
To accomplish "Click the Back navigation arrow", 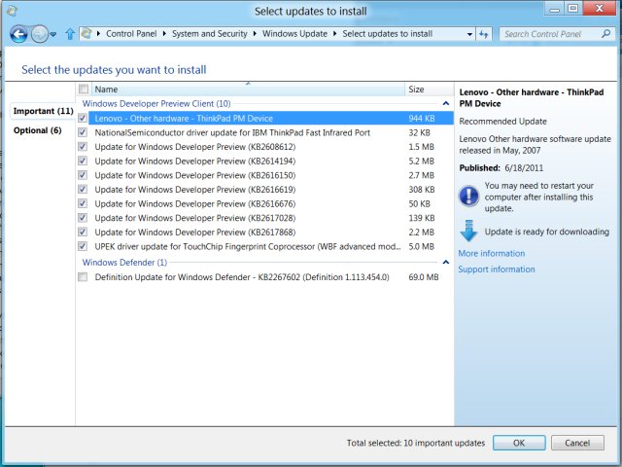I will pyautogui.click(x=18, y=35).
